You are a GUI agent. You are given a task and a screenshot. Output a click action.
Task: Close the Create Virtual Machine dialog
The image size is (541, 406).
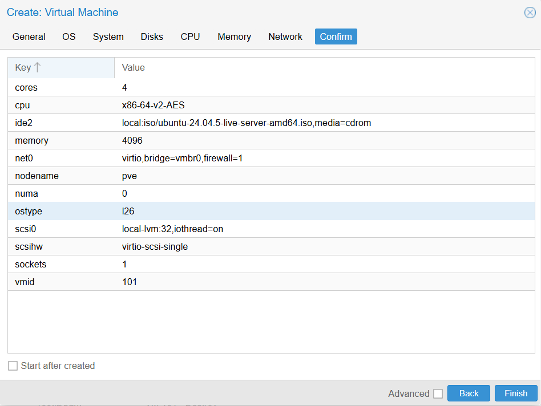(x=530, y=13)
